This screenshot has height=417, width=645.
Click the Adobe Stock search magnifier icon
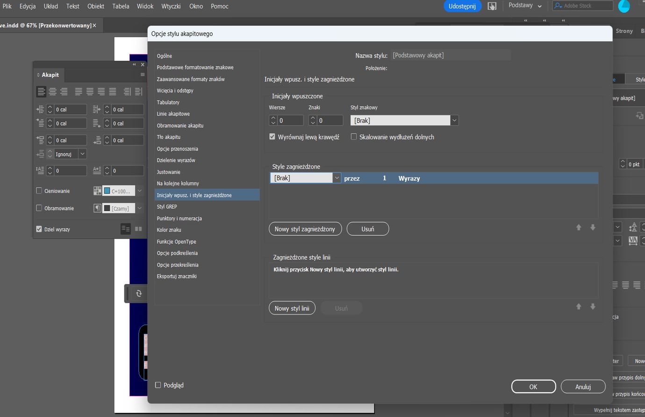point(558,6)
